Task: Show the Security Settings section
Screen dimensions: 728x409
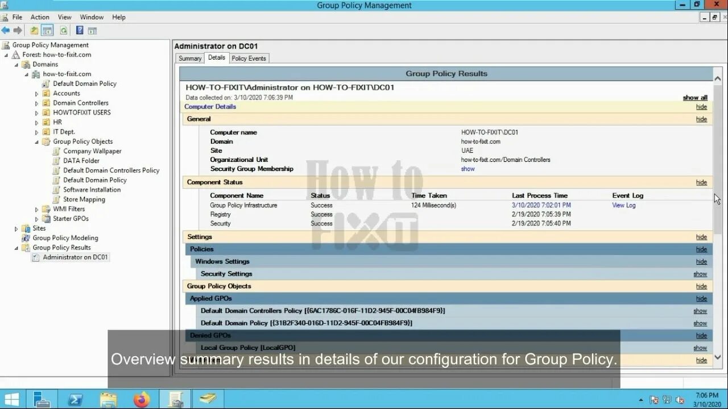Action: click(x=700, y=274)
